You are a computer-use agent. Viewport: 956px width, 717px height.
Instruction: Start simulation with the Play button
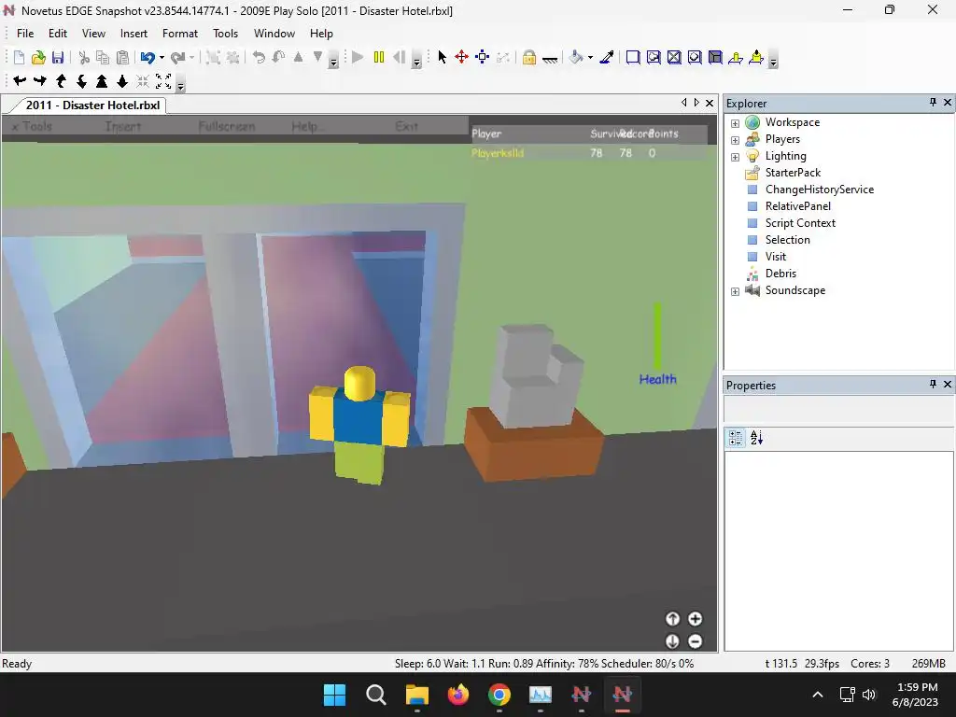(x=358, y=57)
